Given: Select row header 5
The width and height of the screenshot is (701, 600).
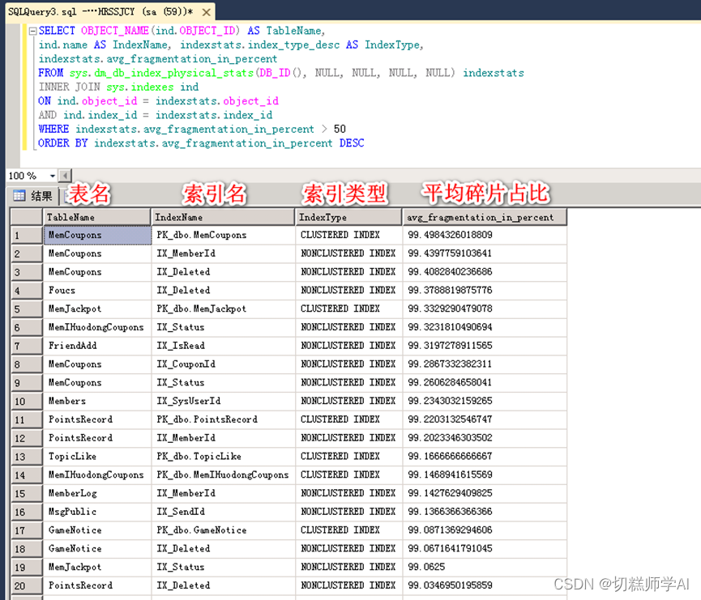Looking at the screenshot, I should coord(27,309).
